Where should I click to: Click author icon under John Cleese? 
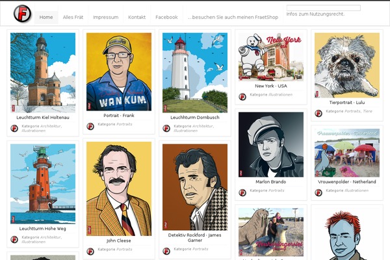tap(90, 252)
